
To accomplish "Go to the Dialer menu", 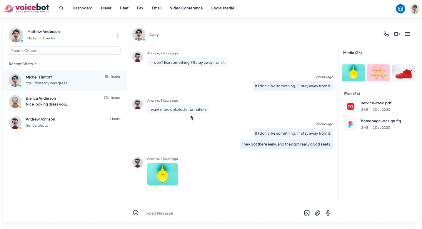I will 106,8.
